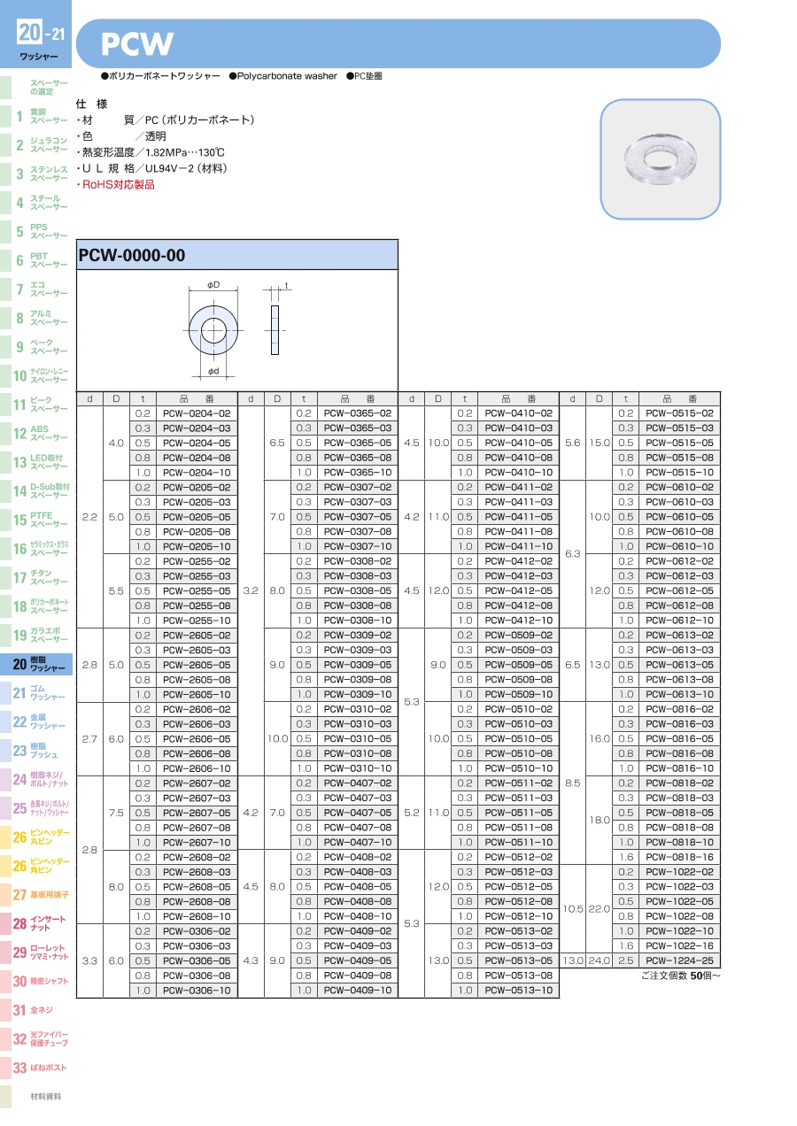Click part number PCW-0365-05 in table

pos(357,443)
